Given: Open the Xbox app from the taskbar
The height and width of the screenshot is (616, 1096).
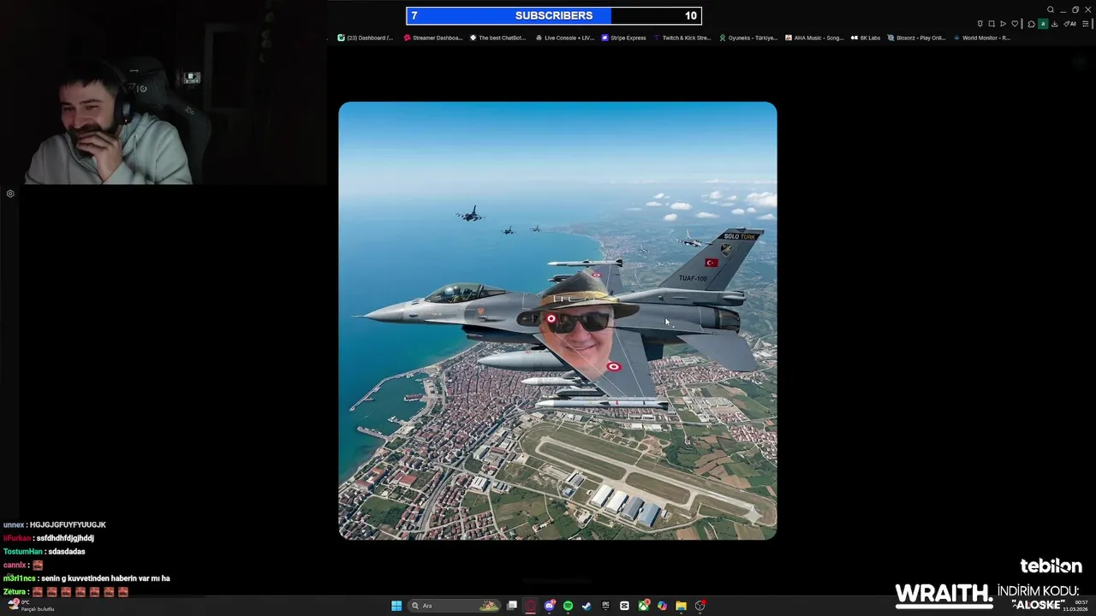Looking at the screenshot, I should point(643,606).
